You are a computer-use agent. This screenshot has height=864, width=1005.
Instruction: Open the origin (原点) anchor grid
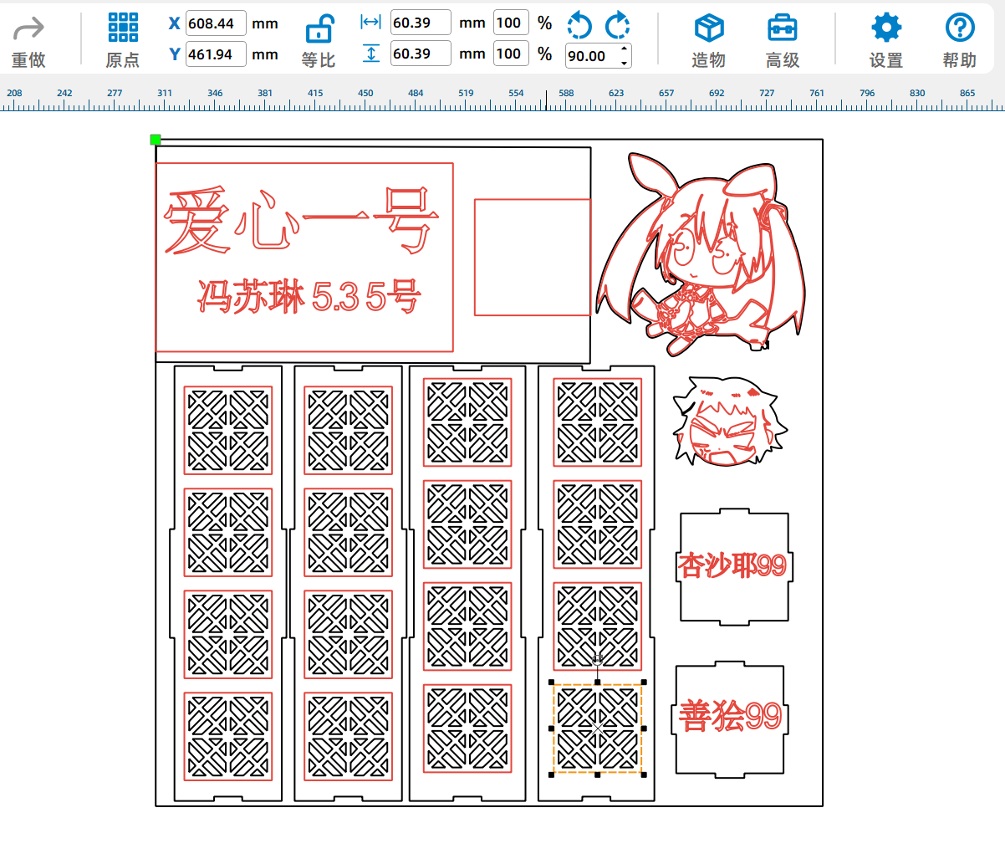pos(123,28)
